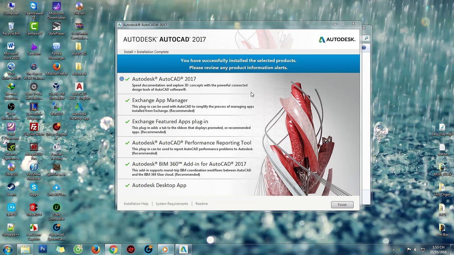The height and width of the screenshot is (255, 454).
Task: Select the Autodesk Desktop App desktop shortcut
Action: pos(79,111)
